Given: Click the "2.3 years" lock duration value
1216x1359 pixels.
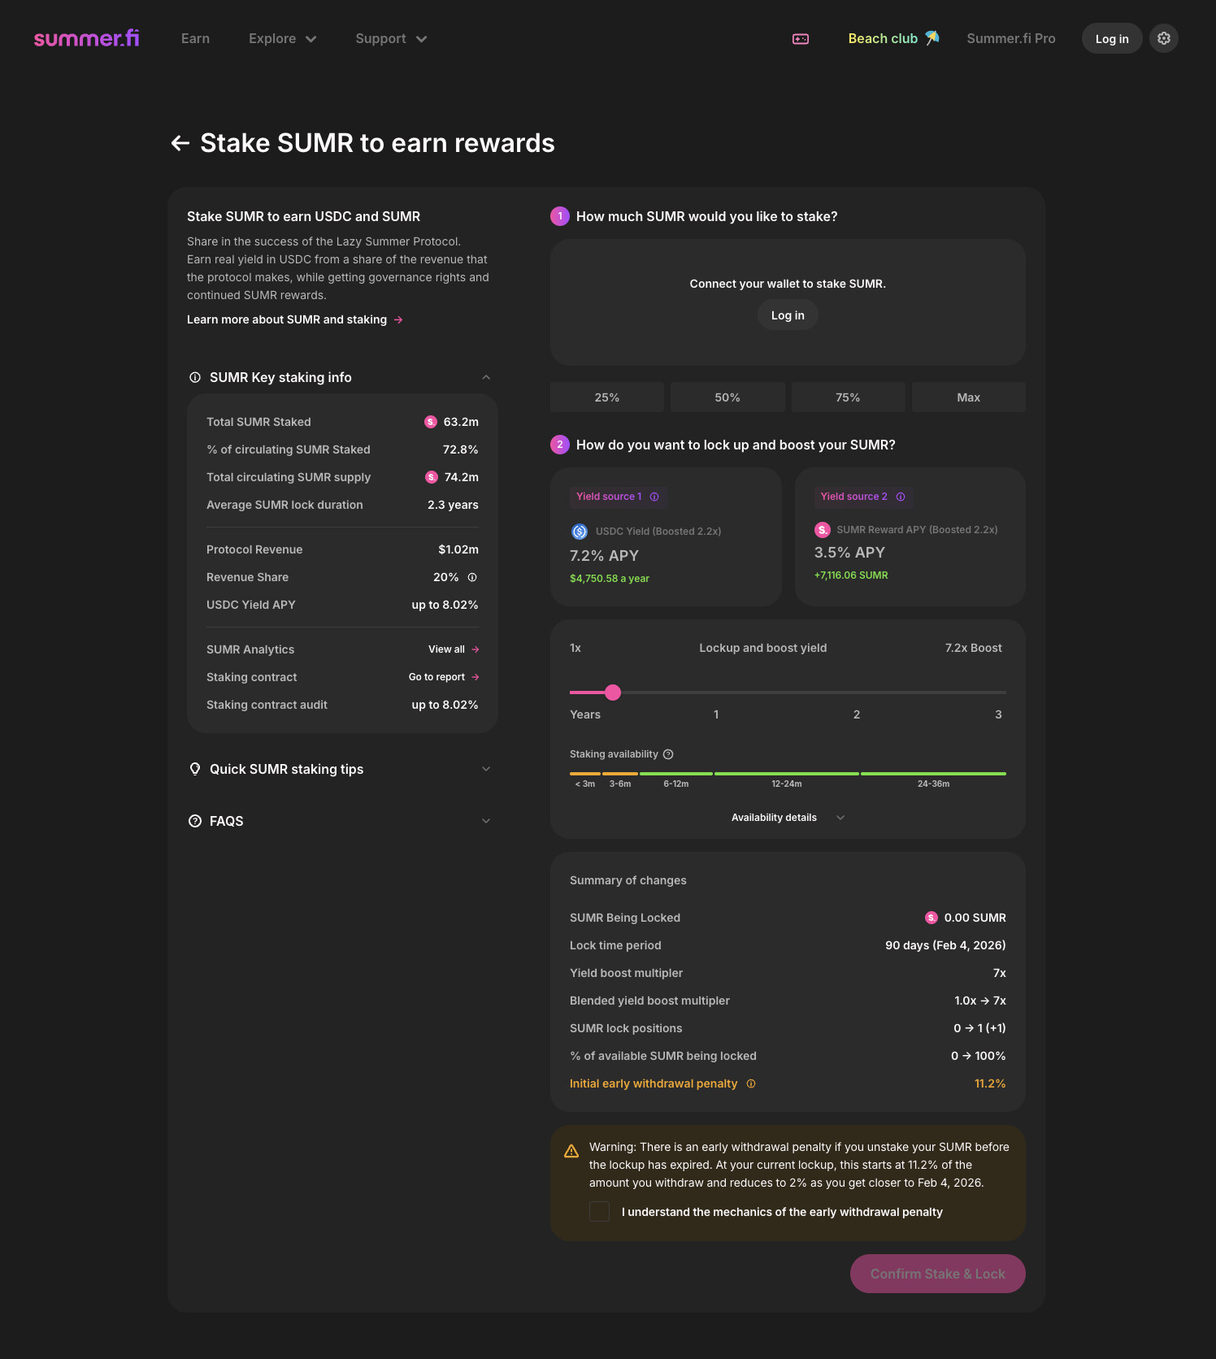Looking at the screenshot, I should (453, 505).
